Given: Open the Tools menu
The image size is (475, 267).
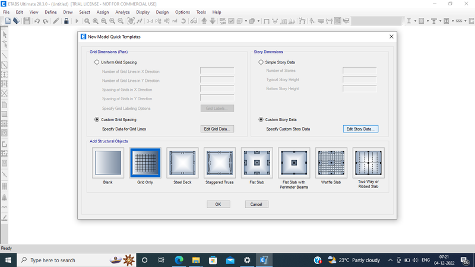Looking at the screenshot, I should [x=201, y=12].
